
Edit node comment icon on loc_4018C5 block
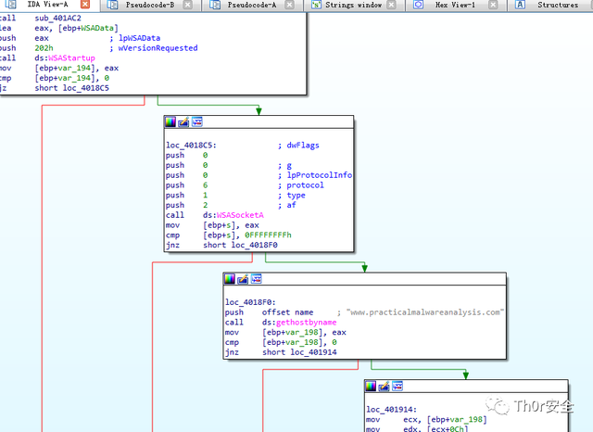[x=183, y=121]
